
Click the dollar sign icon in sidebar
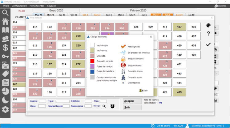(5, 48)
